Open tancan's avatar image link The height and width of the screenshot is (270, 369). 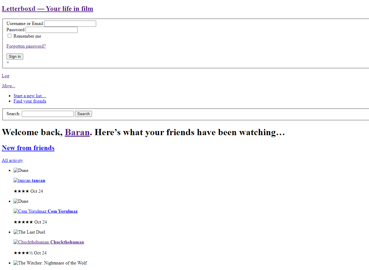point(22,180)
